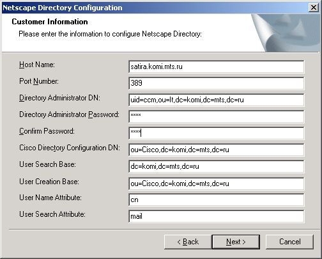Click the 'User Search Base:' label
Screen dimensions: 322x259
coord(47,164)
